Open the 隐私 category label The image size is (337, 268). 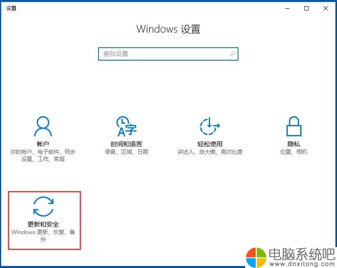click(294, 144)
